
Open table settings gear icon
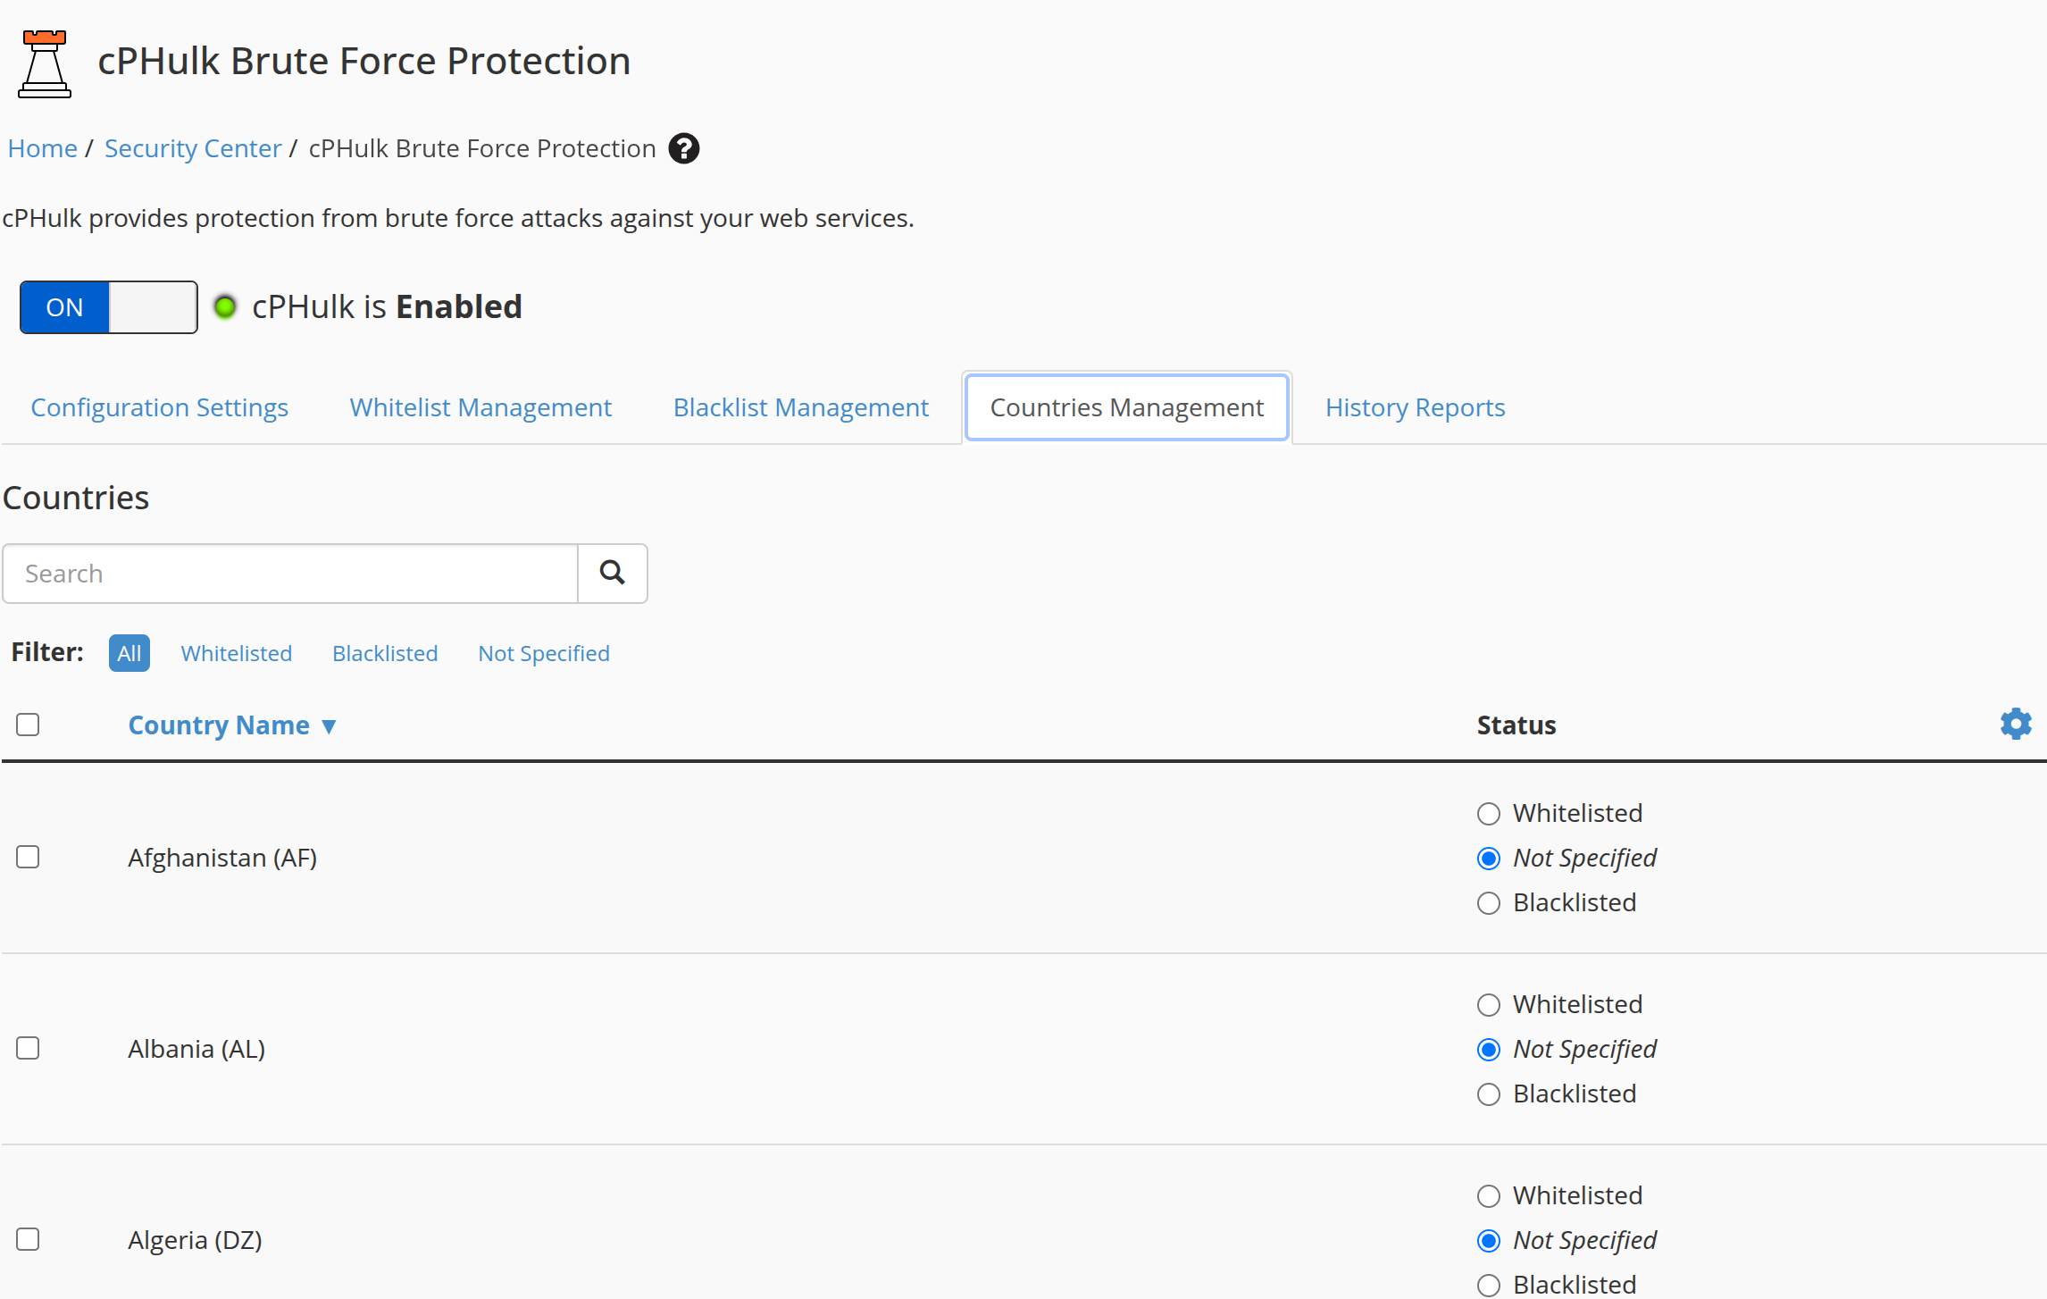point(2016,724)
